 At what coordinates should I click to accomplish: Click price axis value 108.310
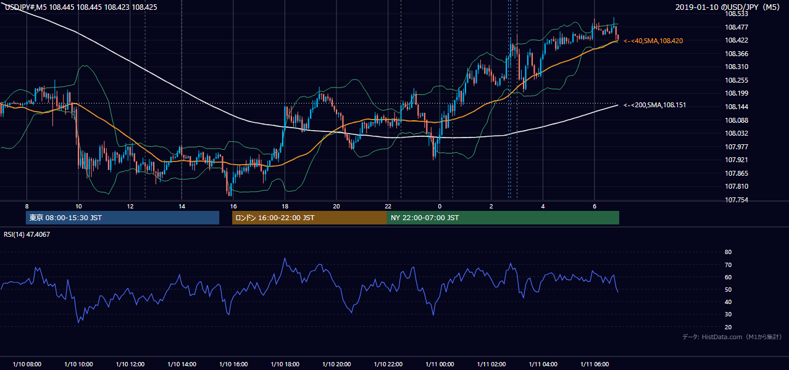click(737, 67)
